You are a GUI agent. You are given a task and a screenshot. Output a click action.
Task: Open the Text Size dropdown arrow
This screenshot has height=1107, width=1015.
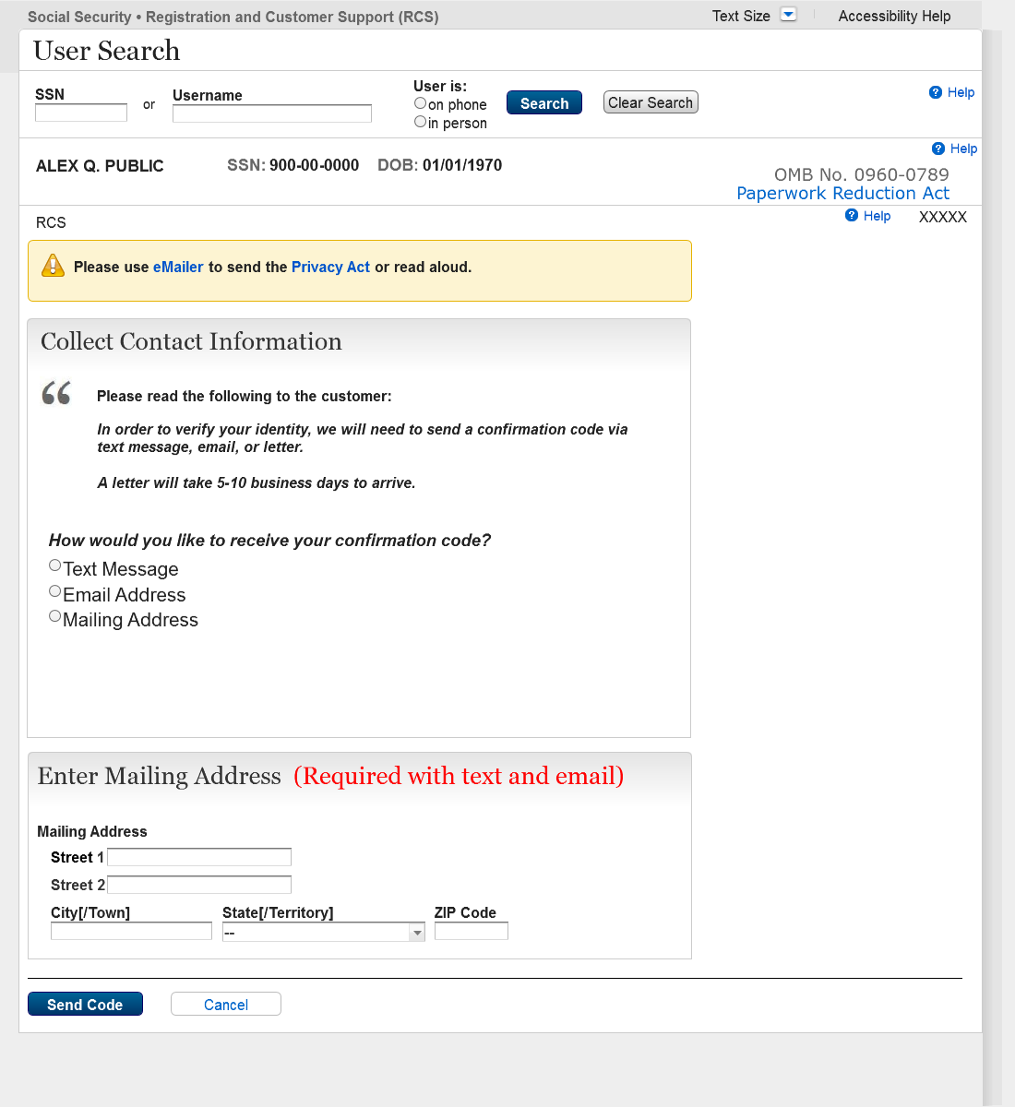[x=788, y=15]
